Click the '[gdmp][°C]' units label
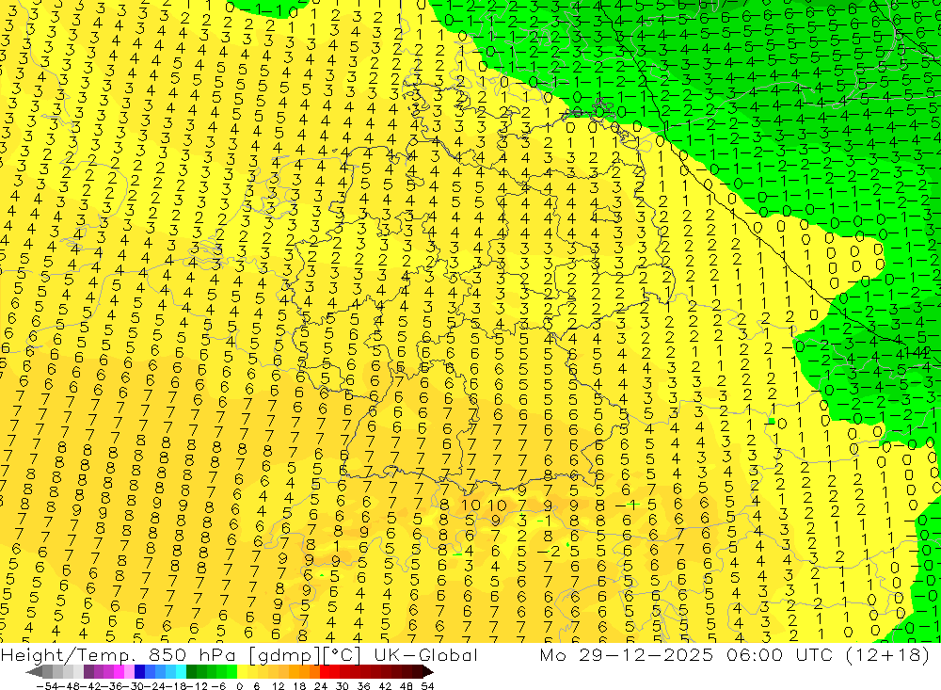The image size is (941, 690). (x=306, y=655)
